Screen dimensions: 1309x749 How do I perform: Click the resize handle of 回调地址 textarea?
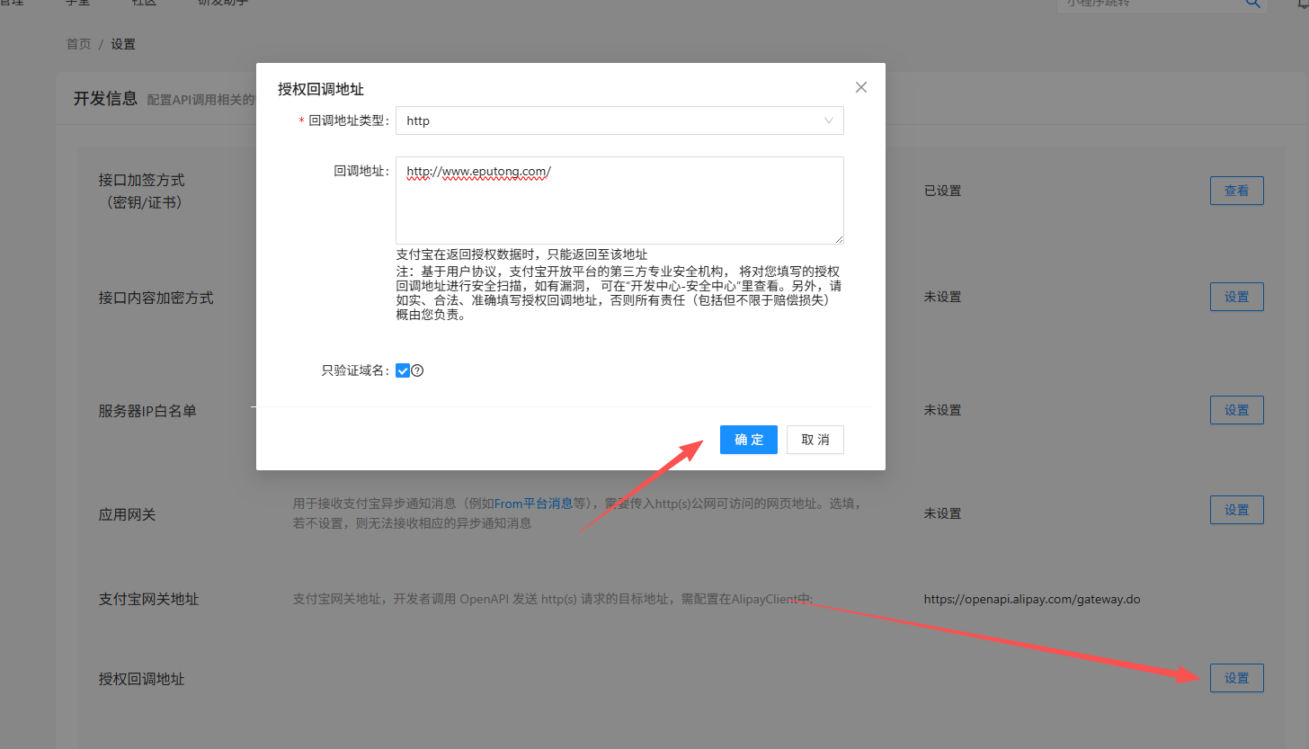tap(839, 239)
